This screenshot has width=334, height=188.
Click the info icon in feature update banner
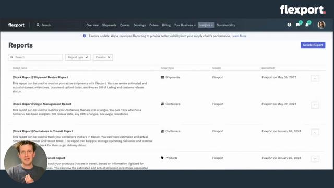point(85,36)
